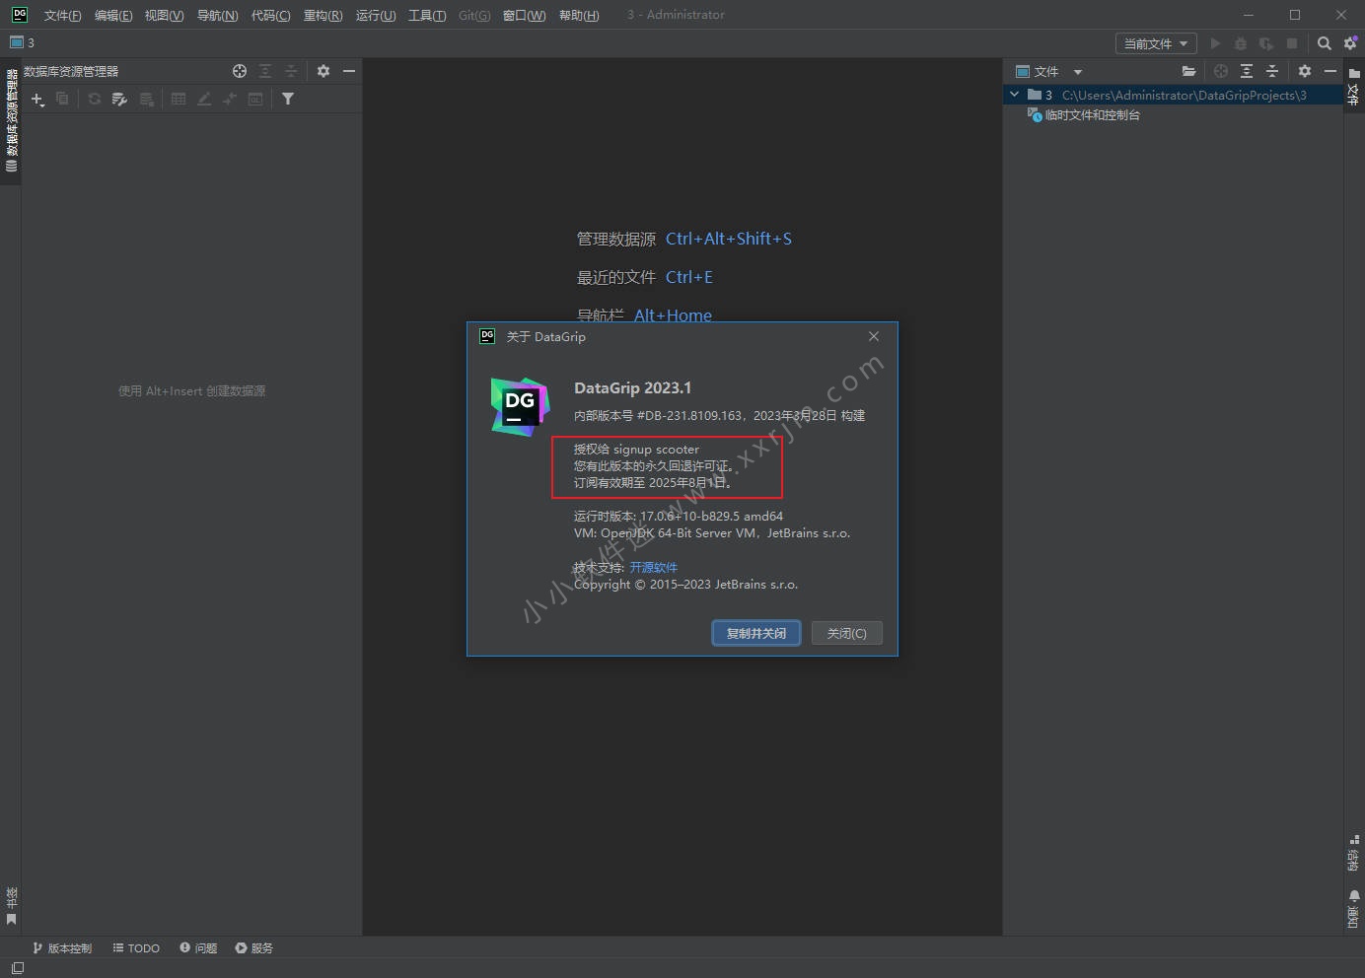
Task: Open the 服务 tool window tab
Action: coord(253,948)
